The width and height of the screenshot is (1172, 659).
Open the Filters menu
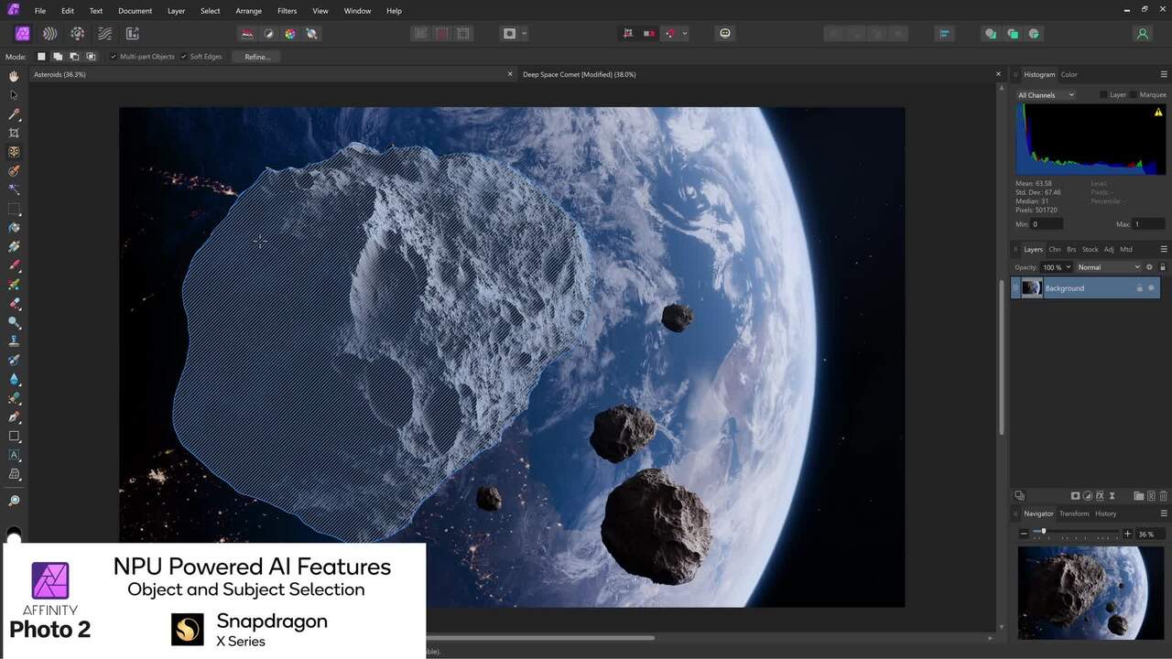coord(287,10)
